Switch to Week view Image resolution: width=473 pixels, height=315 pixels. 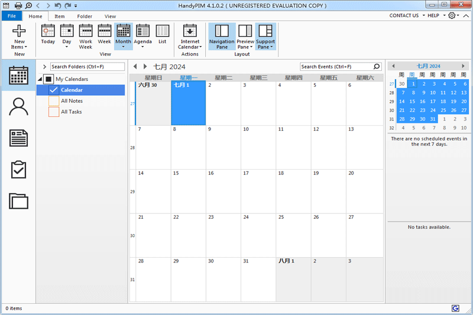point(105,34)
